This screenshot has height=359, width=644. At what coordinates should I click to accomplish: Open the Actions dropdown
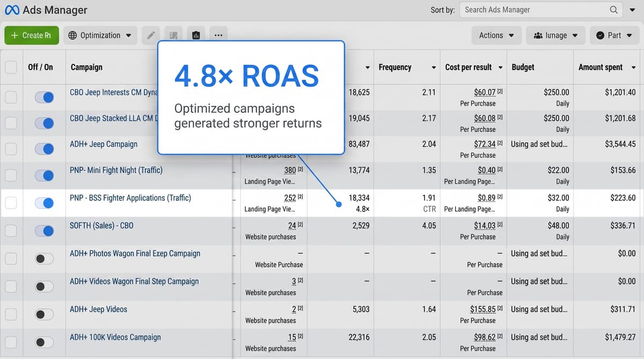496,35
